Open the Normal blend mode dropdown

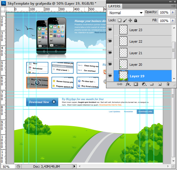(x=126, y=13)
